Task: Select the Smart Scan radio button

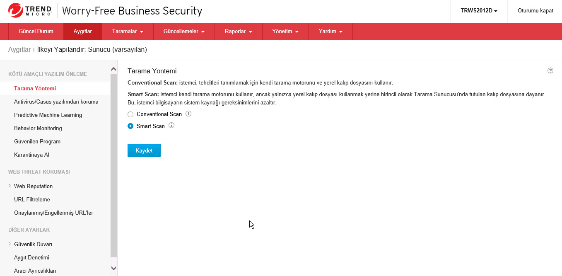Action: pyautogui.click(x=130, y=126)
